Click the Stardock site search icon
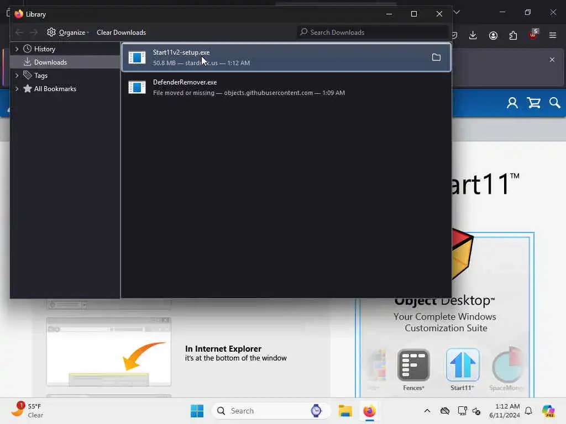The width and height of the screenshot is (566, 424). click(555, 103)
